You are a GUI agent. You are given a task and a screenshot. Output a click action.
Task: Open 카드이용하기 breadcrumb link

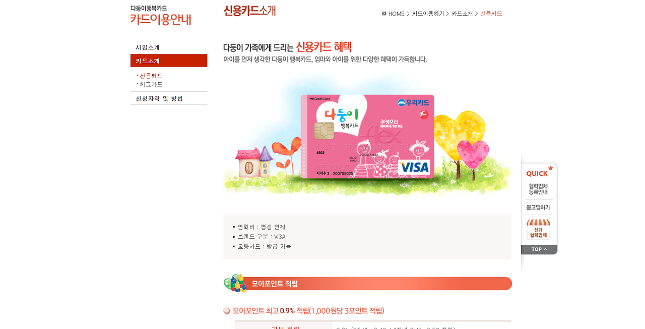[428, 14]
